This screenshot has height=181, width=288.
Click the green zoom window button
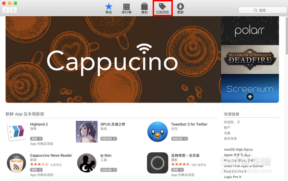coord(15,3)
